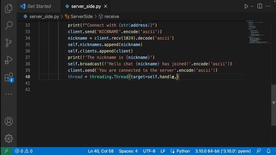Open the Explorer view in activity bar

click(9, 8)
